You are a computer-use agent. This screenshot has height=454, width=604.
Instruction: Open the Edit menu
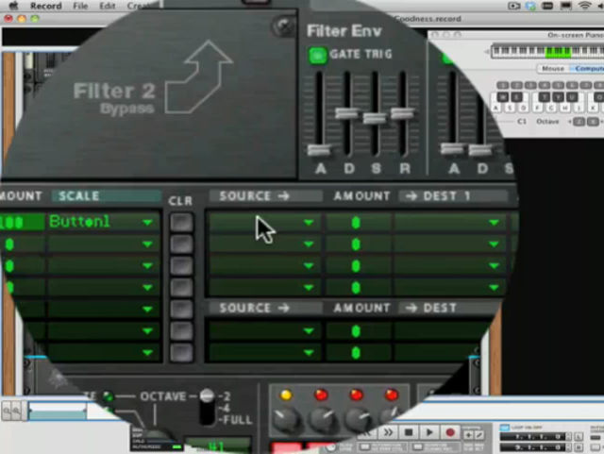pyautogui.click(x=107, y=6)
